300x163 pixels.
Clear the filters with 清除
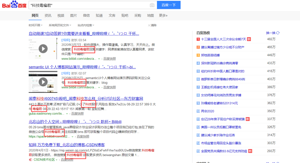(x=152, y=25)
